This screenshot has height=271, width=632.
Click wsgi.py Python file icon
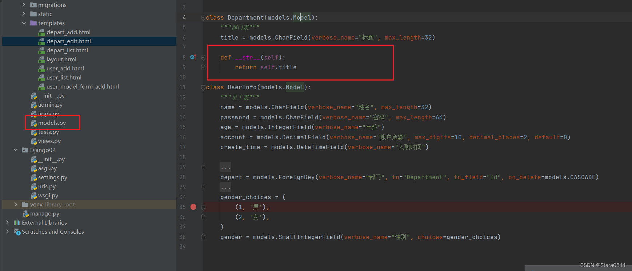34,196
